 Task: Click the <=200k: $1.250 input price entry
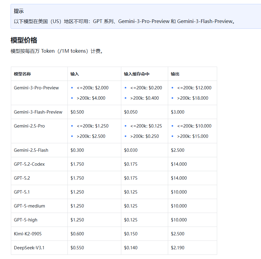tap(93, 126)
